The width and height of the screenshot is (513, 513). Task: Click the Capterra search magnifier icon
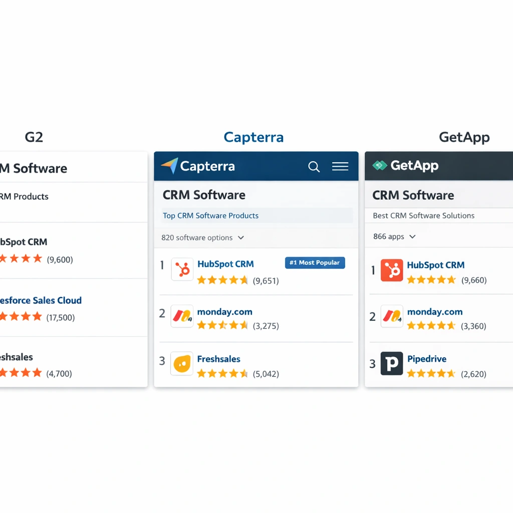[x=314, y=167]
